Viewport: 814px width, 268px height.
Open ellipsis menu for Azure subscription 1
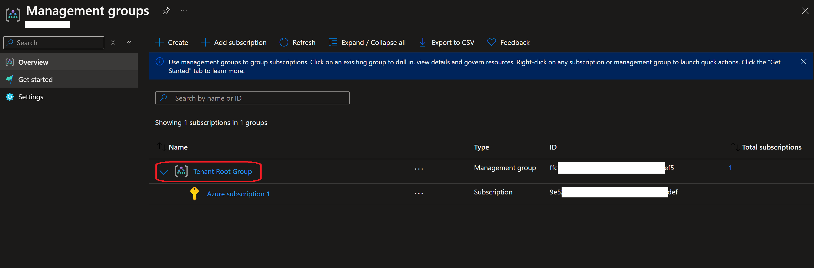click(419, 193)
